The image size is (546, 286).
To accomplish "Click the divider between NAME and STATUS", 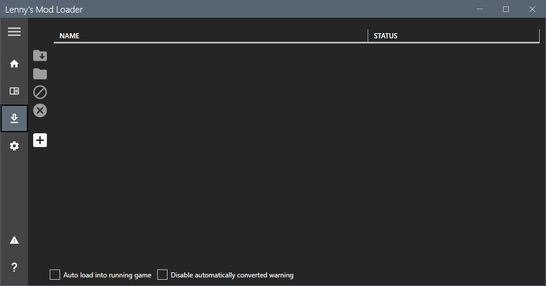I will pos(368,36).
